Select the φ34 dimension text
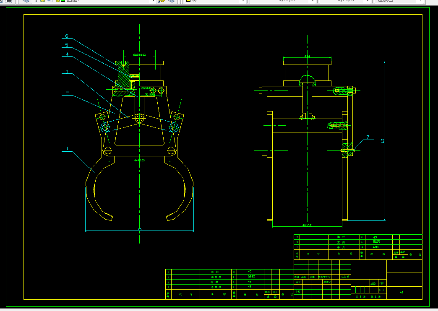The height and width of the screenshot is (311, 438). point(307,56)
